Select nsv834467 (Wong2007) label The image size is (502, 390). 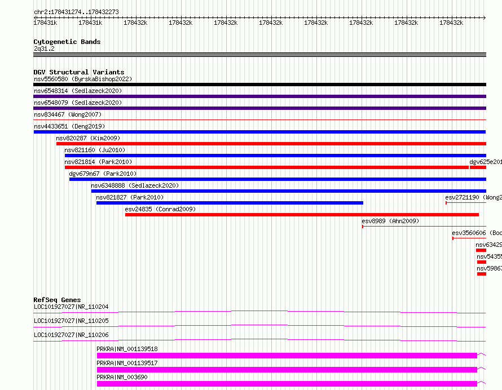(68, 114)
